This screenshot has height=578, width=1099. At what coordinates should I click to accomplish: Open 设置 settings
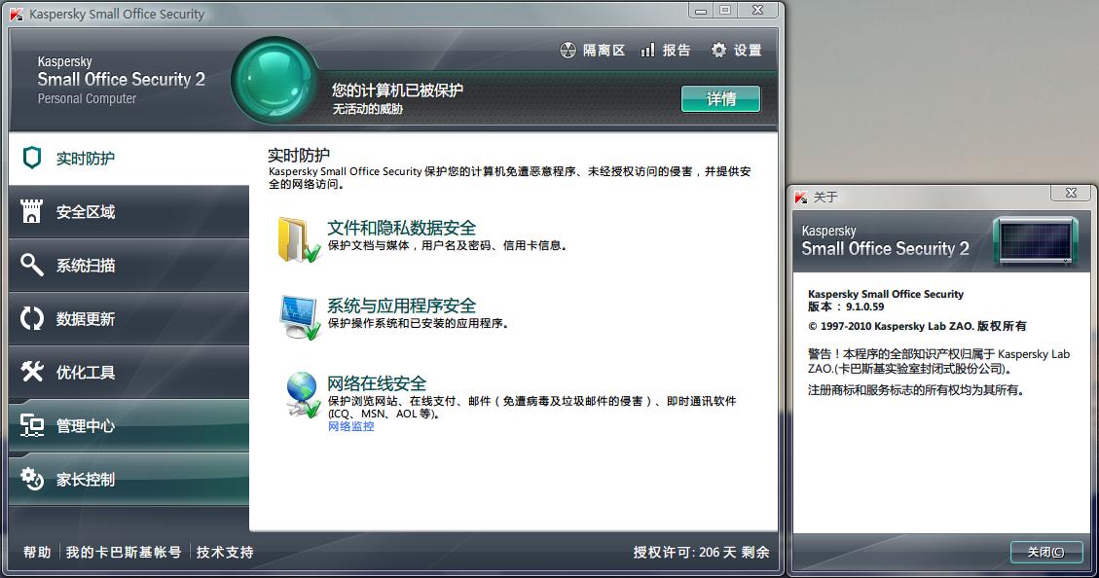point(737,50)
